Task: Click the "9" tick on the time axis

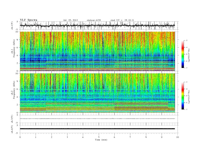Action: (x=162, y=137)
